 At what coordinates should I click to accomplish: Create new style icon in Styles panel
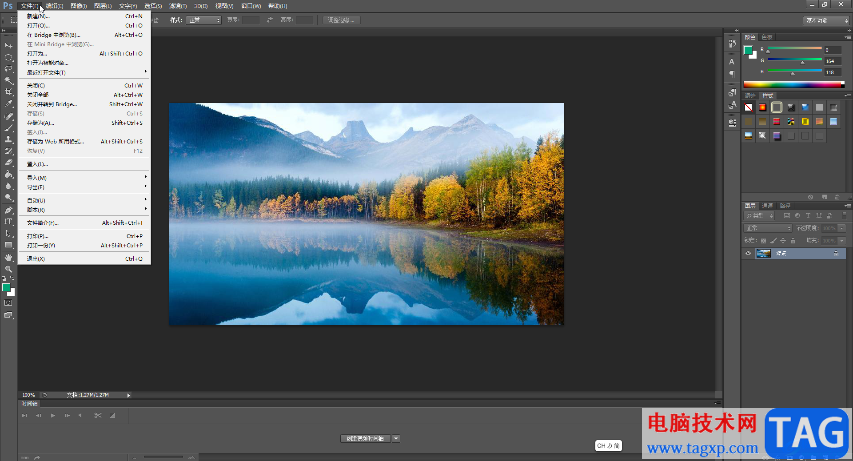(824, 197)
